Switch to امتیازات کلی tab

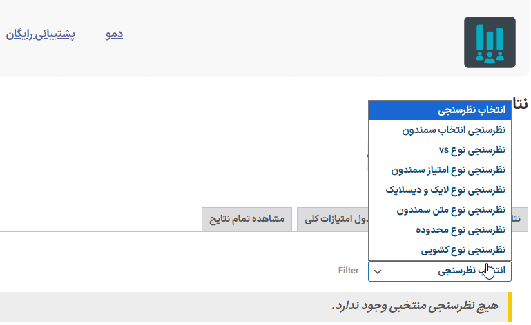point(333,219)
